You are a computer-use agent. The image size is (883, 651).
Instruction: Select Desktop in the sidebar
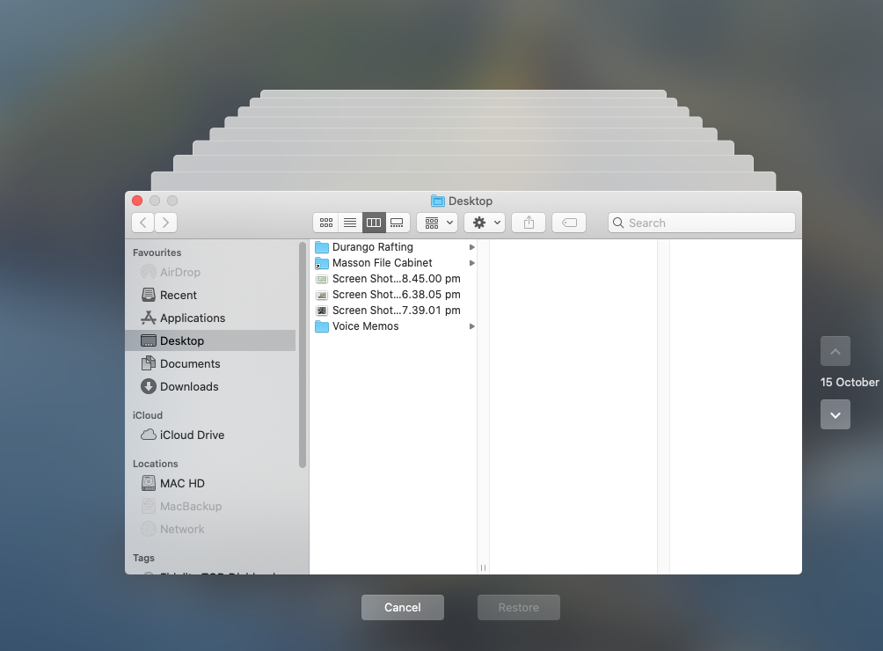pos(210,340)
